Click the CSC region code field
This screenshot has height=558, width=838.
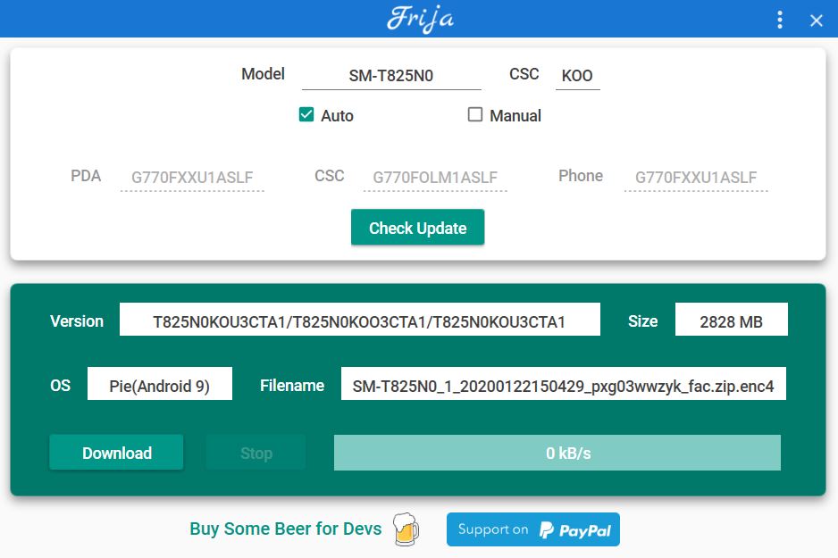(576, 76)
